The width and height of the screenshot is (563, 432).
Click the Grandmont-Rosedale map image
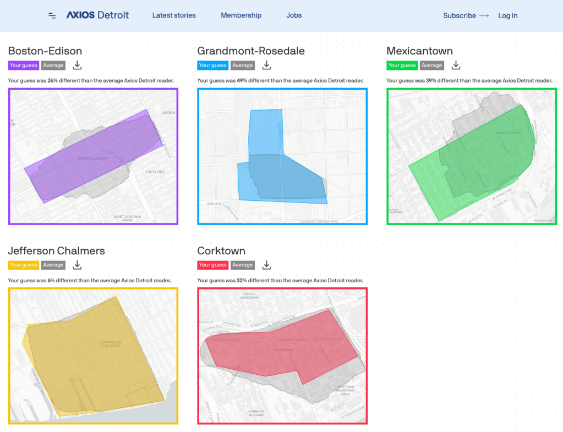282,156
